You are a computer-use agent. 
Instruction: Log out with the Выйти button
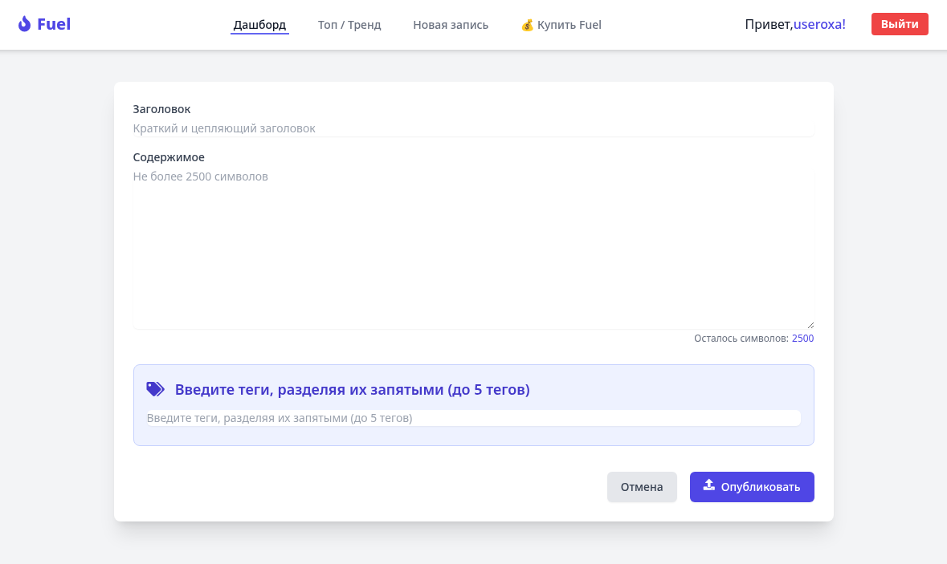900,24
